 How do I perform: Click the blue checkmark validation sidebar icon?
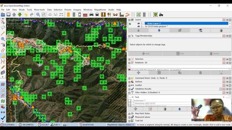click(3, 118)
